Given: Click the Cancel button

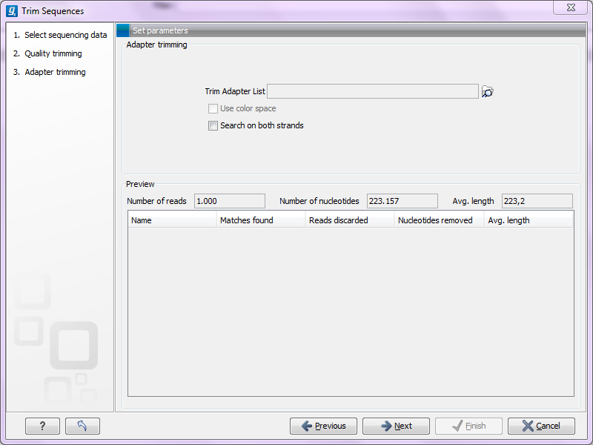Looking at the screenshot, I should 541,426.
